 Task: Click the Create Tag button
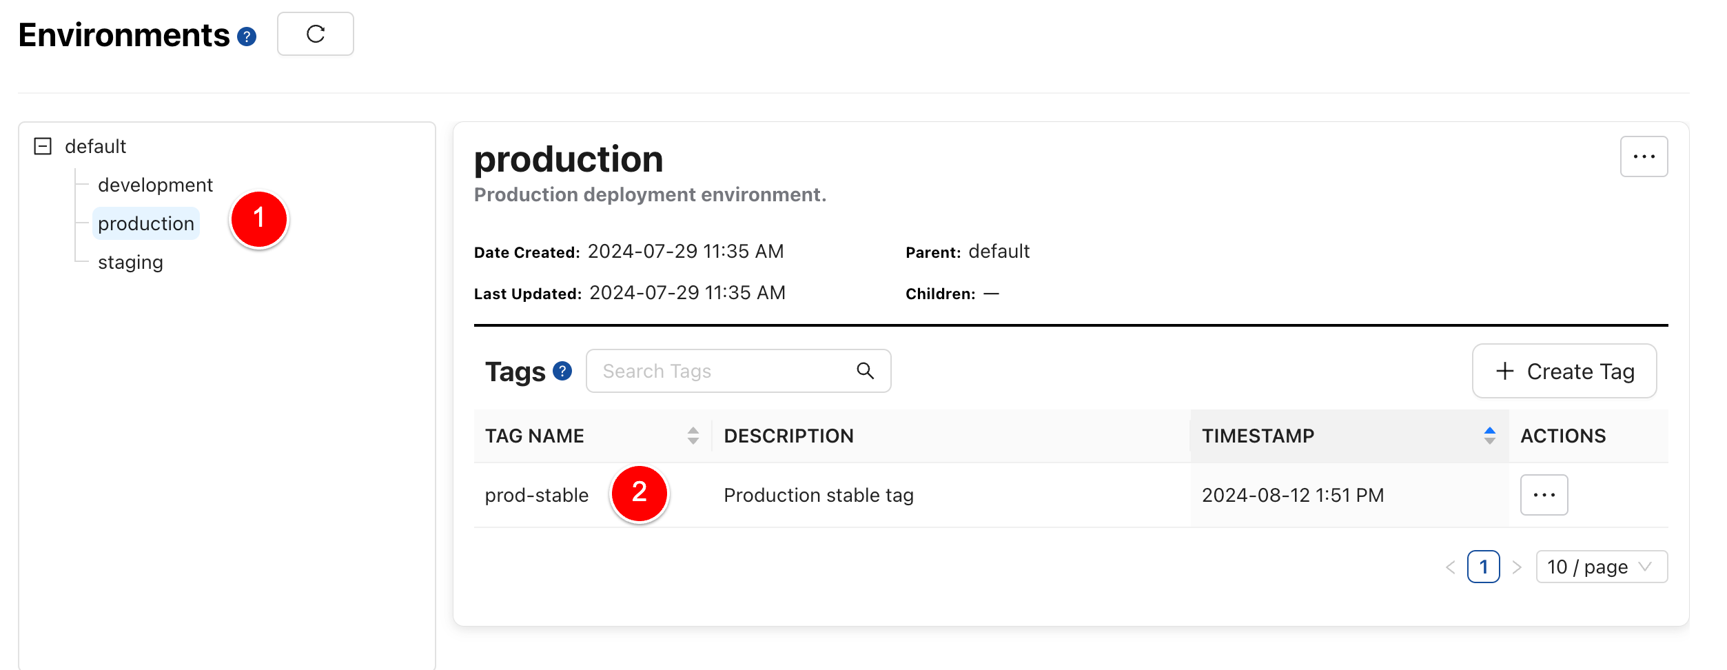point(1564,371)
